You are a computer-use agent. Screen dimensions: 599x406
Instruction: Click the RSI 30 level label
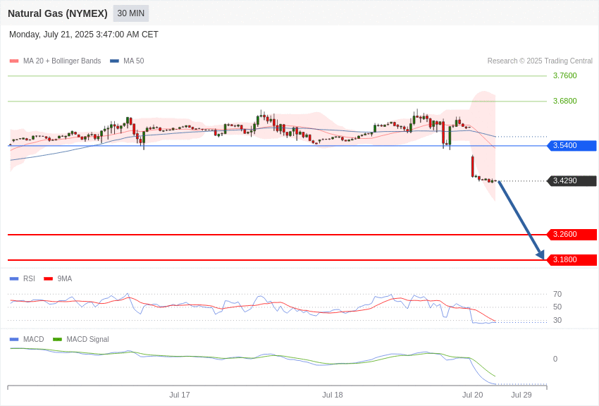click(x=557, y=320)
